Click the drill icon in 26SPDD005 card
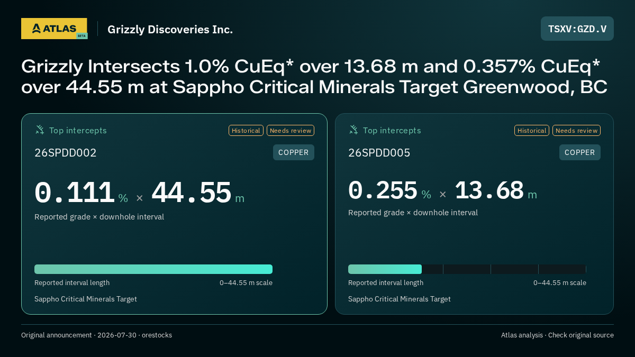 (353, 130)
